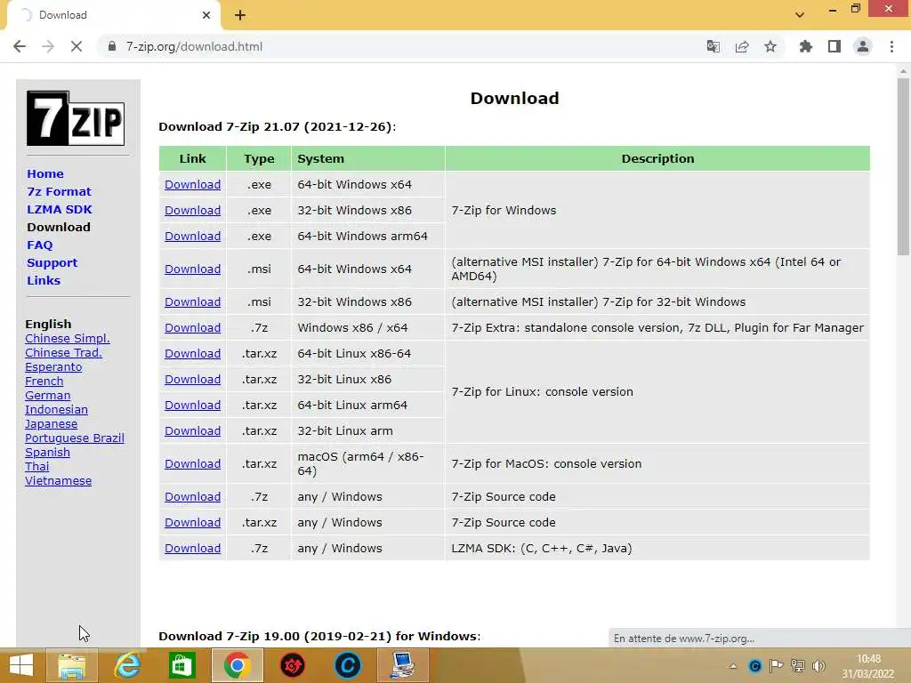Download .tar.xz for 32-bit Linux arm
Viewport: 911px width, 683px height.
coord(192,431)
